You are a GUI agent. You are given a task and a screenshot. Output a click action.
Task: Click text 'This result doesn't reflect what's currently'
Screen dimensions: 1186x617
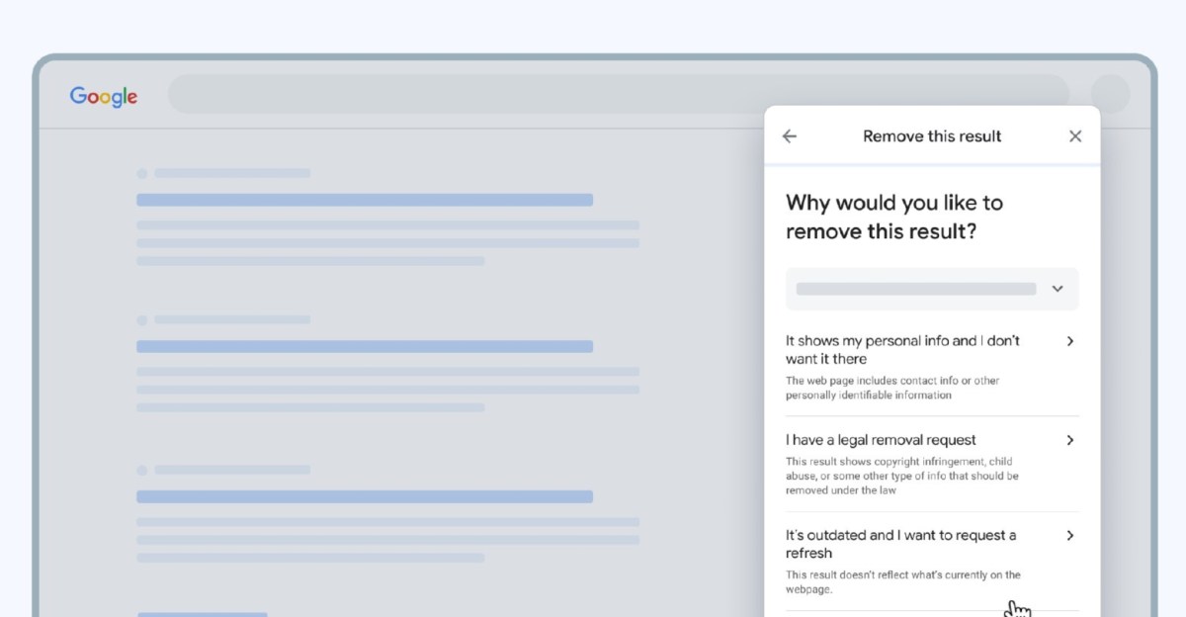click(903, 581)
